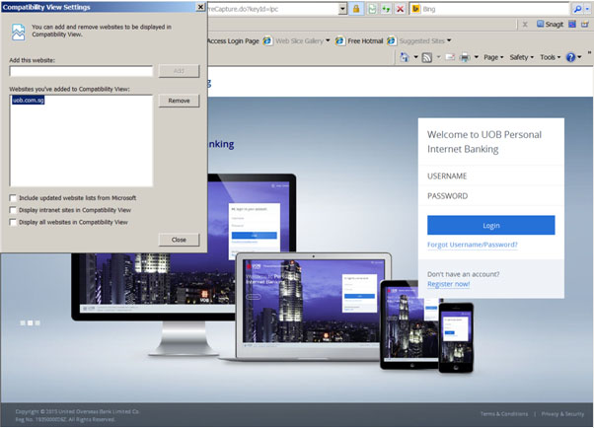Viewport: 594px width, 428px height.
Task: Enable Include updated website lists from Microsoft
Action: pyautogui.click(x=13, y=198)
